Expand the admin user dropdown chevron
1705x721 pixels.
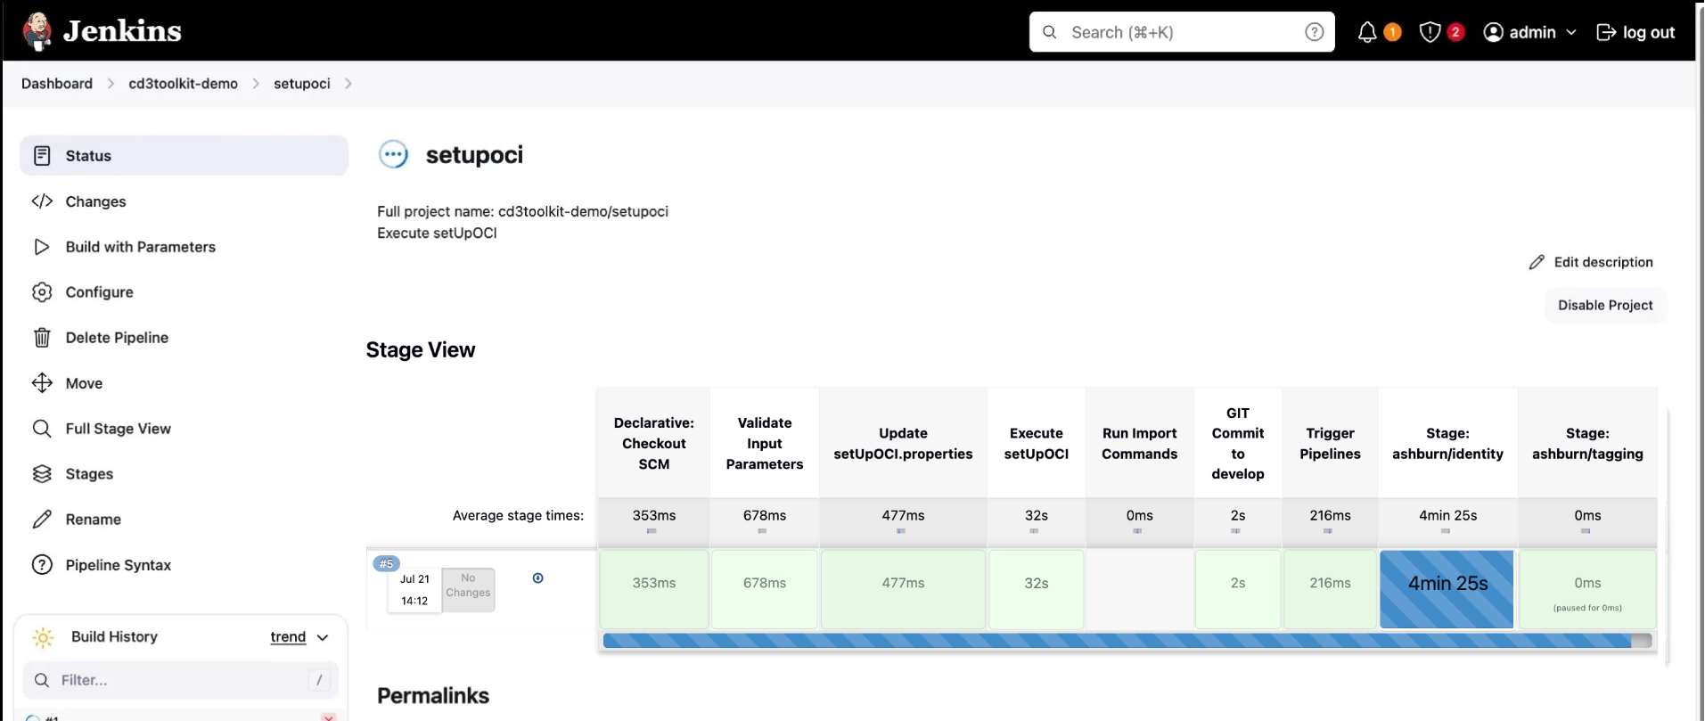1571,32
